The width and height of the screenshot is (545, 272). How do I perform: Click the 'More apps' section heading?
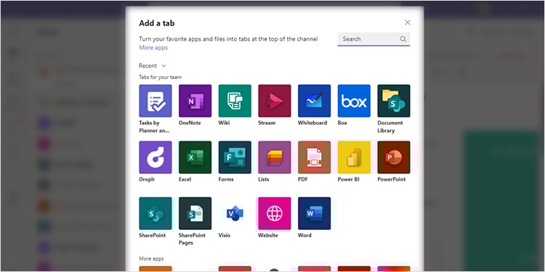click(x=151, y=258)
